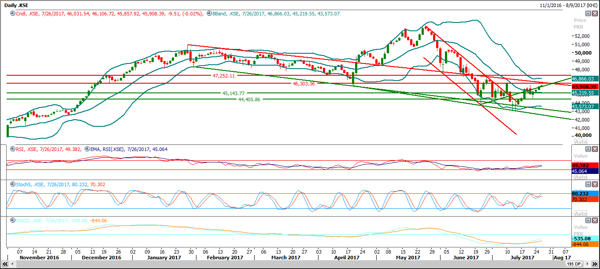Select the RSI .KSE 49.382 legend
600x269 pixels.
[x=48, y=149]
